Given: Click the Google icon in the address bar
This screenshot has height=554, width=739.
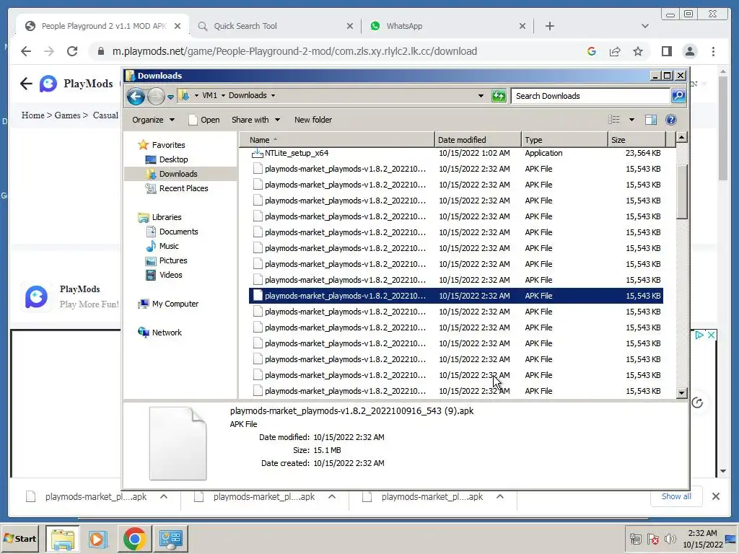Looking at the screenshot, I should click(x=592, y=51).
